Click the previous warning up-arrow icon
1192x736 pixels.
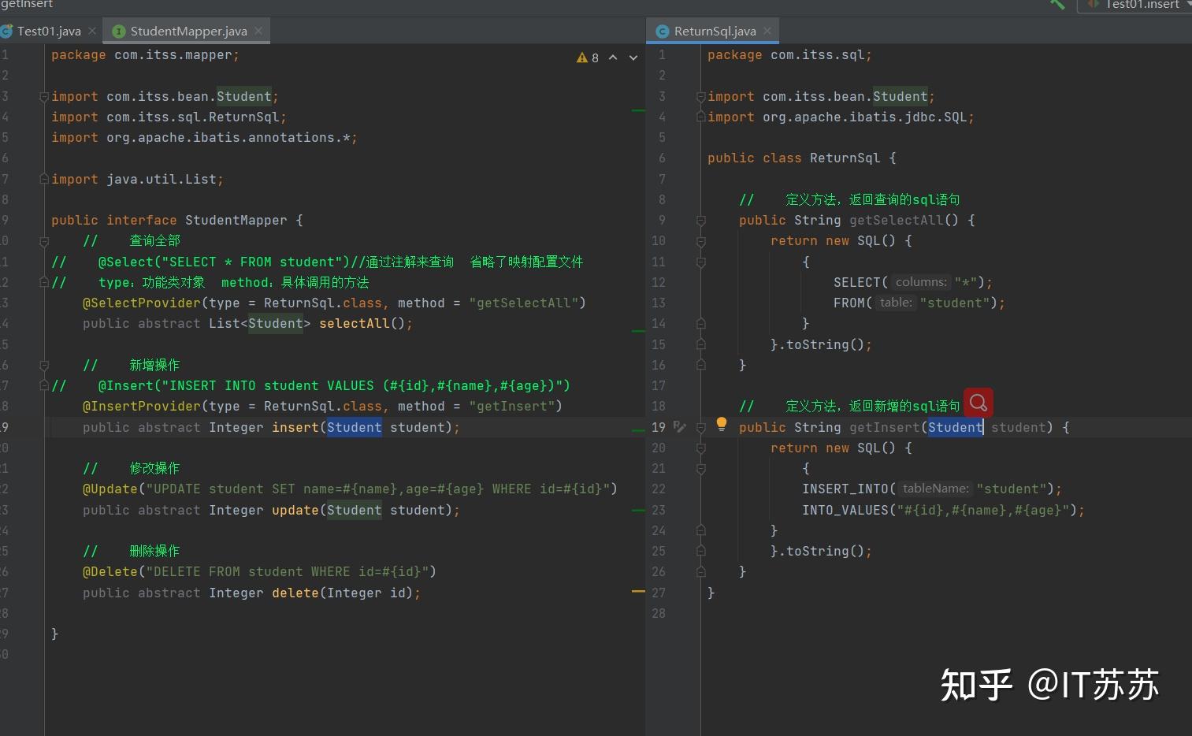click(x=612, y=57)
